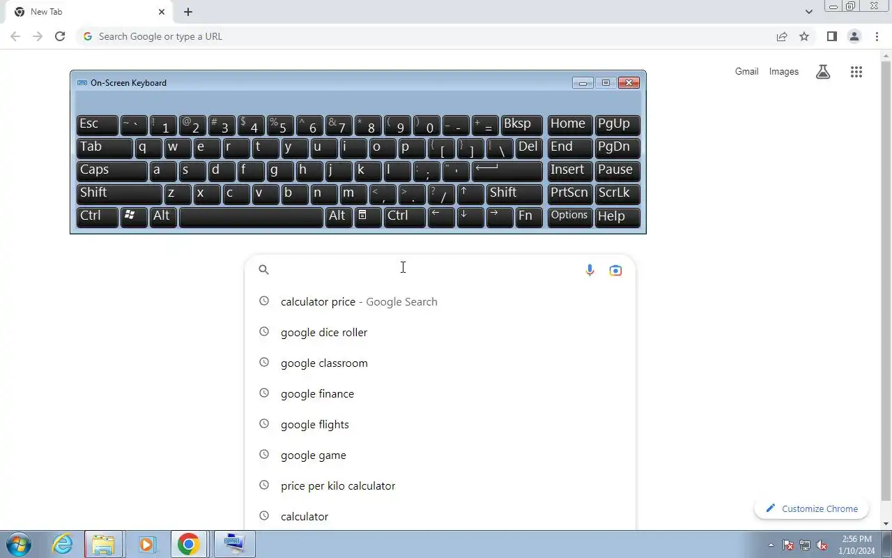The width and height of the screenshot is (892, 558).
Task: Expand the tab search chevron in Chrome
Action: click(808, 12)
